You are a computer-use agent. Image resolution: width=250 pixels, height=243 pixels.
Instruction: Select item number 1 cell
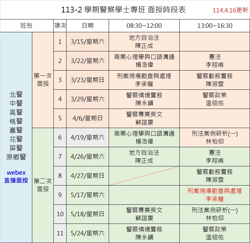(x=60, y=42)
